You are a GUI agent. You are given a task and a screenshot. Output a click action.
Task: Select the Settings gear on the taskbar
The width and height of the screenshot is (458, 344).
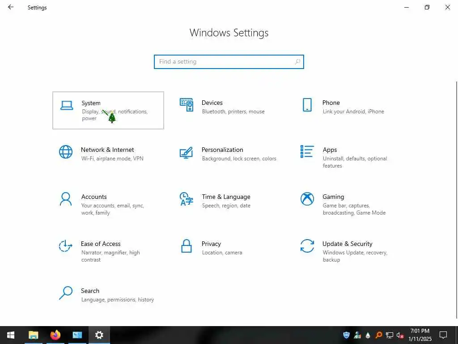99,335
